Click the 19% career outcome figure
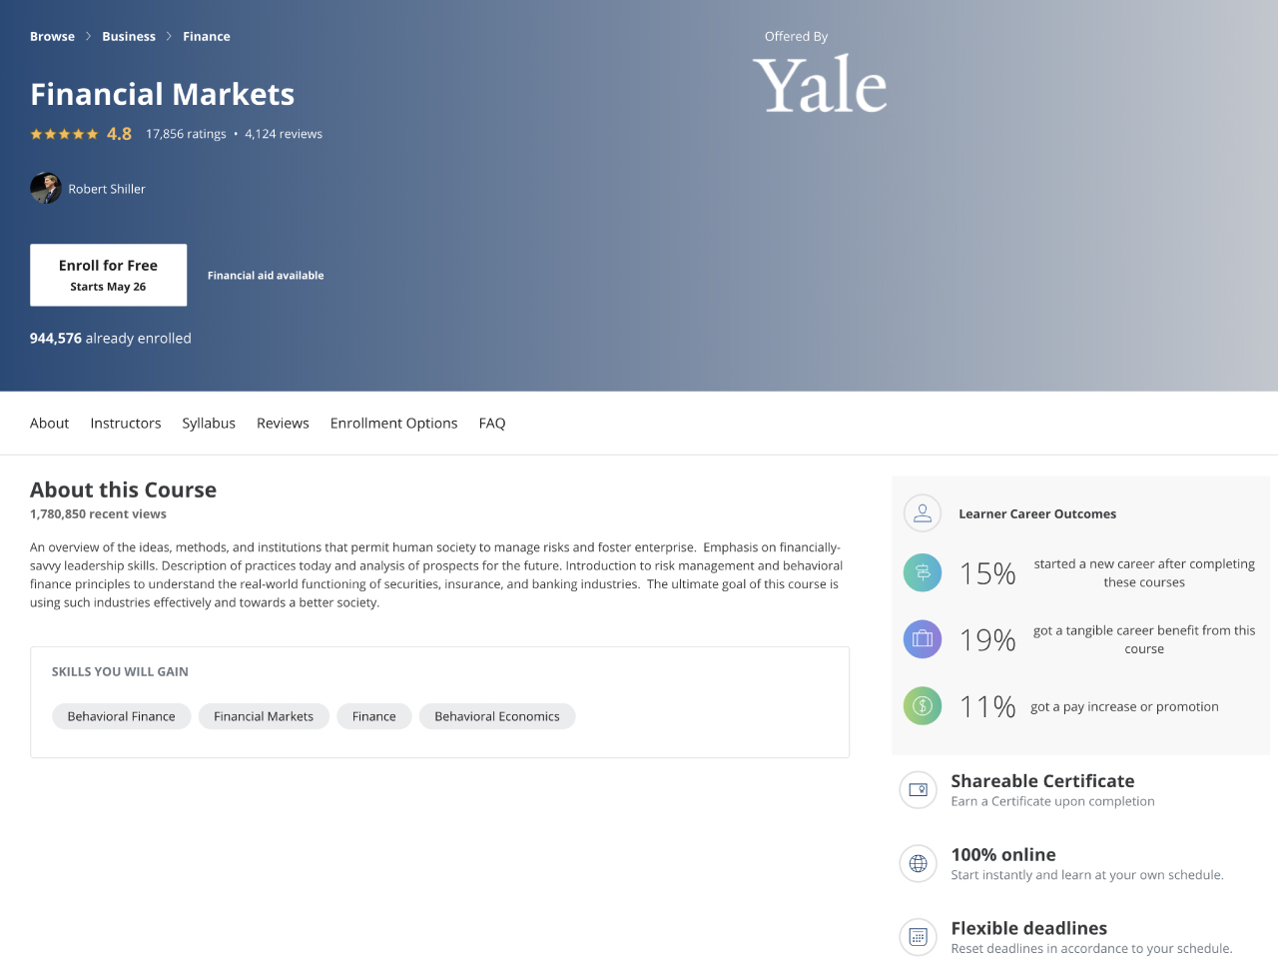Screen dimensions: 1278x959 (987, 639)
